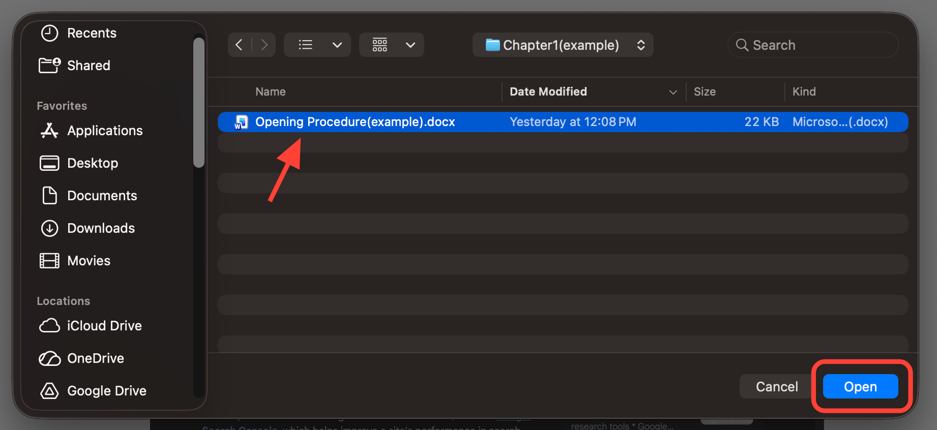
Task: Select iCloud Drive location
Action: pos(104,326)
